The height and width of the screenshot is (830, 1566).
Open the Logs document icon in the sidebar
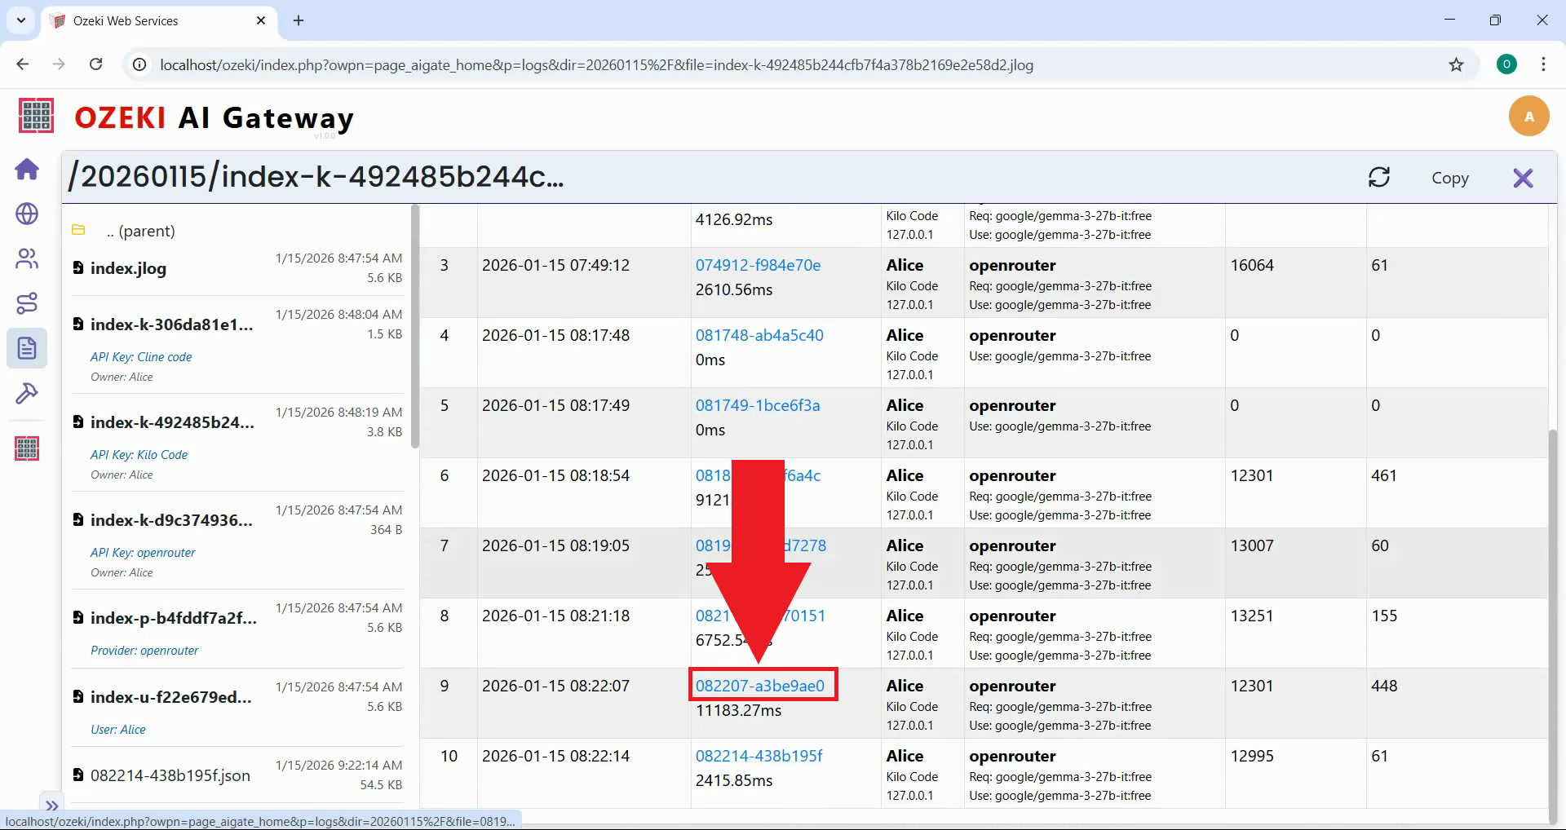(x=27, y=348)
